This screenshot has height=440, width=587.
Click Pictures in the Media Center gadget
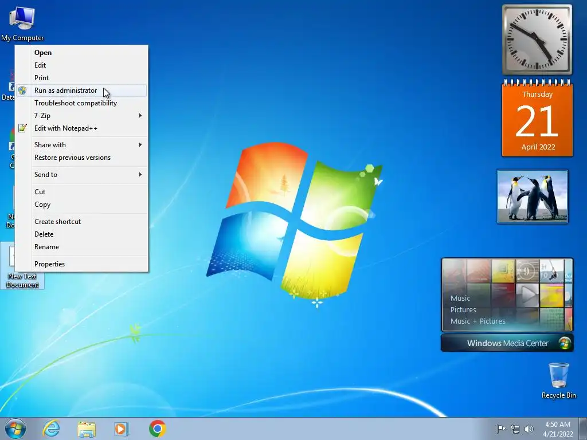click(x=463, y=310)
